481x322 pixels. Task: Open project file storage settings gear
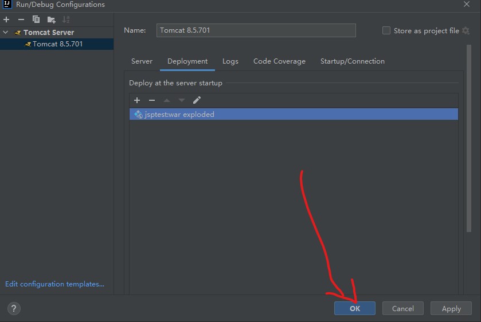click(x=466, y=31)
